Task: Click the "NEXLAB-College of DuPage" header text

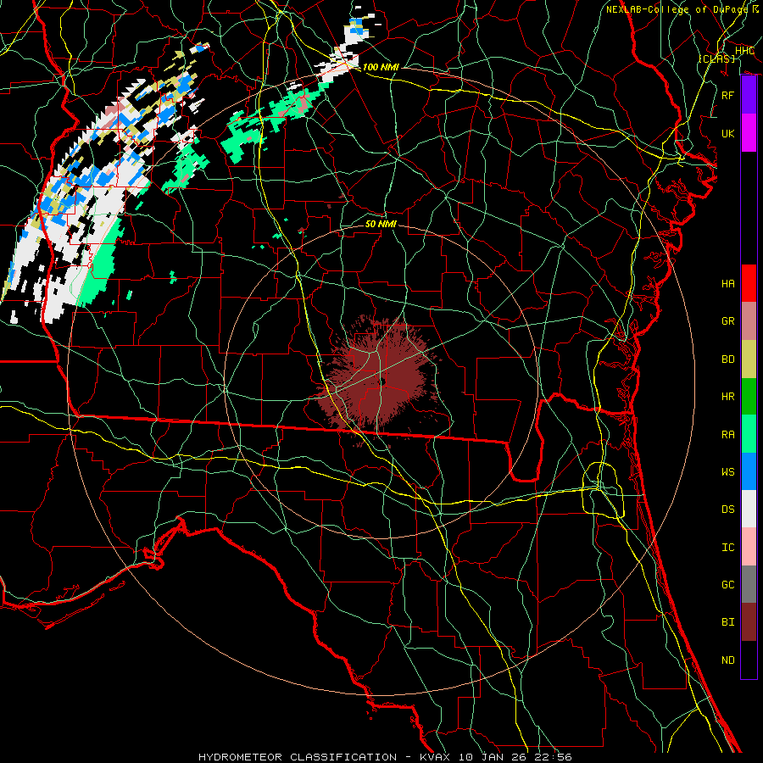Action: pos(677,9)
